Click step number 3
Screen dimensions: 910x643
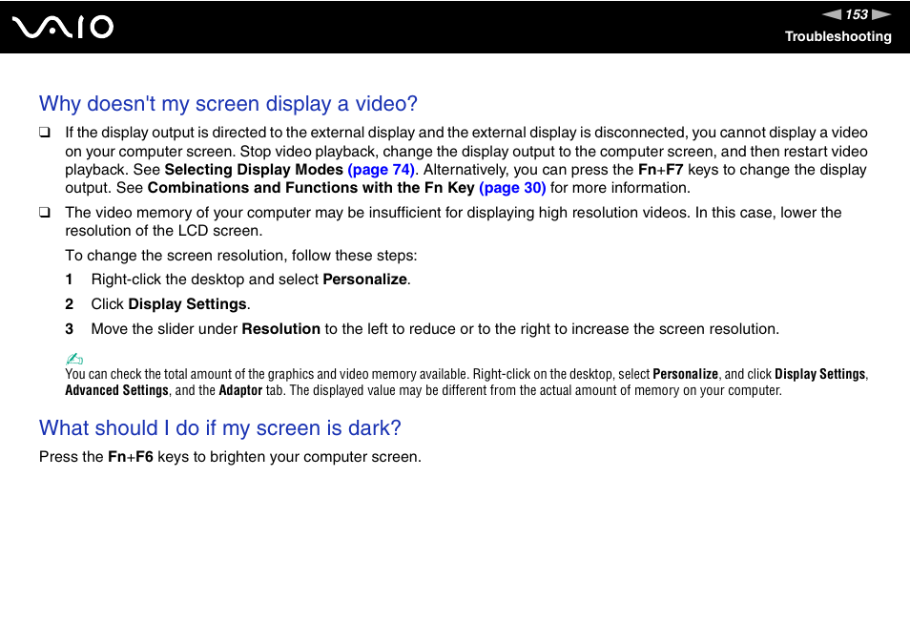[x=69, y=329]
